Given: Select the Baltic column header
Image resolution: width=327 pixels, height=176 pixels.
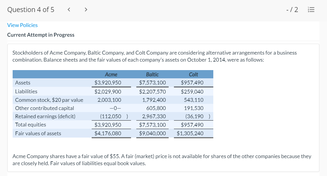Looking at the screenshot, I should pyautogui.click(x=152, y=75).
